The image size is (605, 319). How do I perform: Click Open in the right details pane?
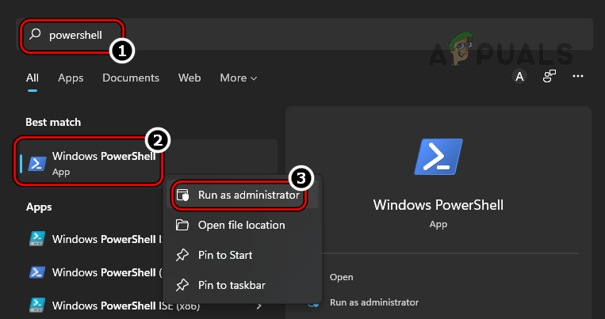[342, 277]
